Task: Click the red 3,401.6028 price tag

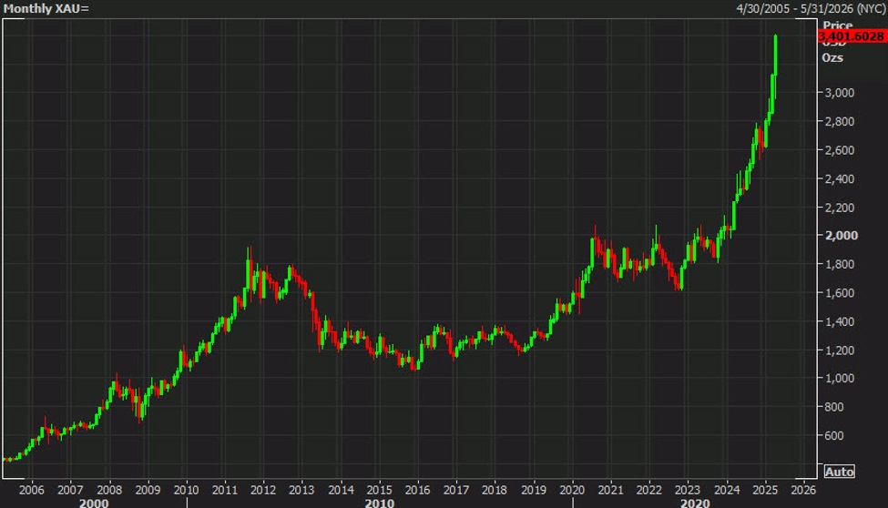Action: pos(852,36)
